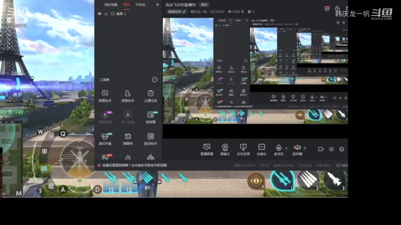Expand the microphone options arrow
Image resolution: width=401 pixels, height=225 pixels.
286,148
